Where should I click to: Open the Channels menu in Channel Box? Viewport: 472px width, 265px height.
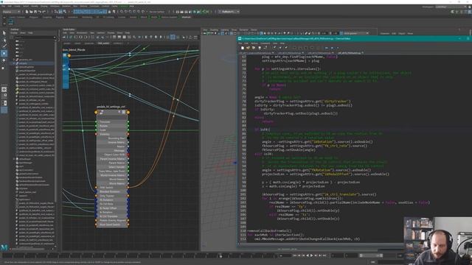coord(385,33)
